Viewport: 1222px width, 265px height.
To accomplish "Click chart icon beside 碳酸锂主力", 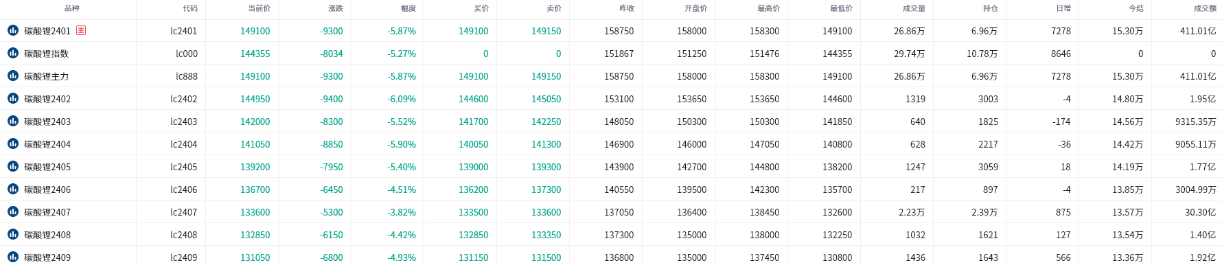I will click(12, 76).
